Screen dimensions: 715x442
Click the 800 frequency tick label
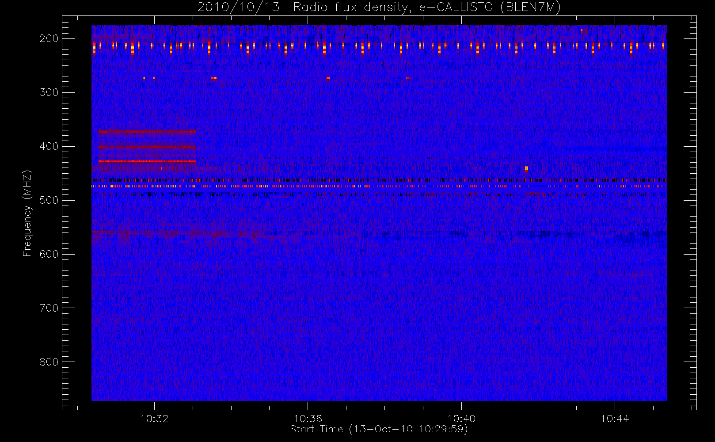coord(49,362)
